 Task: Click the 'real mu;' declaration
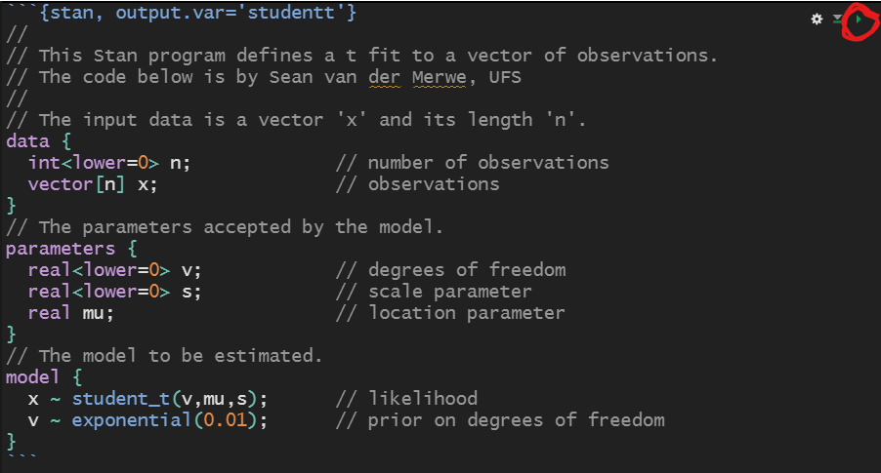click(71, 313)
